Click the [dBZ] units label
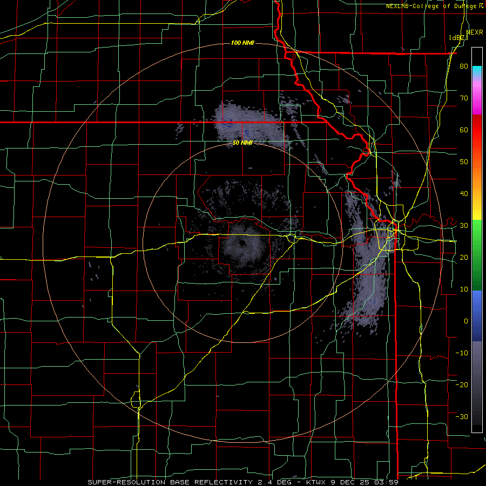This screenshot has height=486, width=486. pos(458,38)
